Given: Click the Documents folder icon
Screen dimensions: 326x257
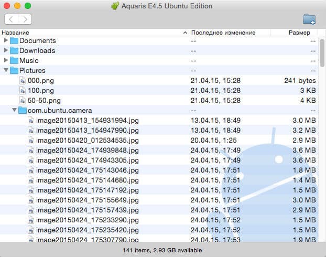Looking at the screenshot, I should pyautogui.click(x=14, y=40).
